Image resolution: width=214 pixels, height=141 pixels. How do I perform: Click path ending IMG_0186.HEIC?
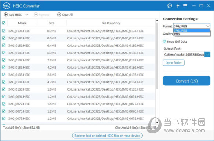coord(106,67)
